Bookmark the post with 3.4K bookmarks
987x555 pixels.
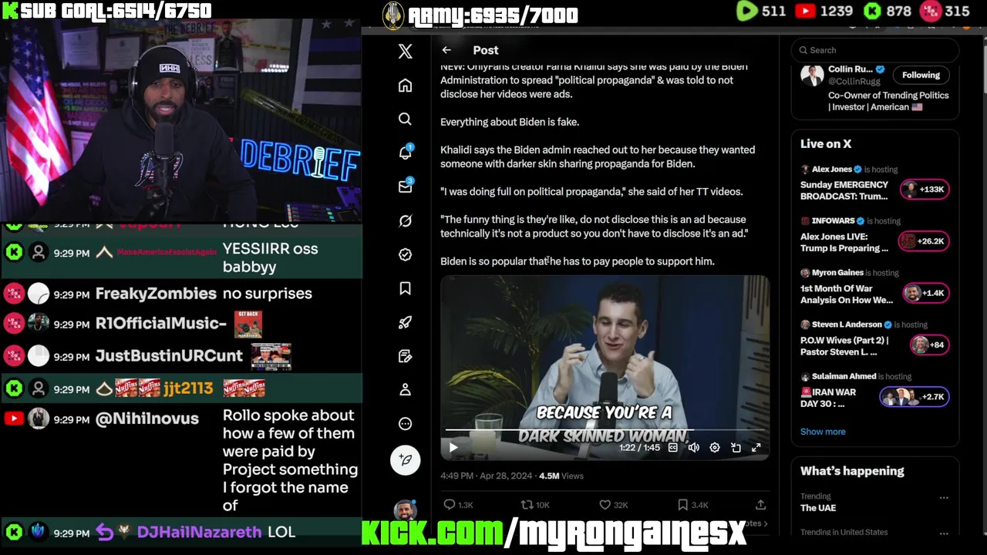coord(692,505)
